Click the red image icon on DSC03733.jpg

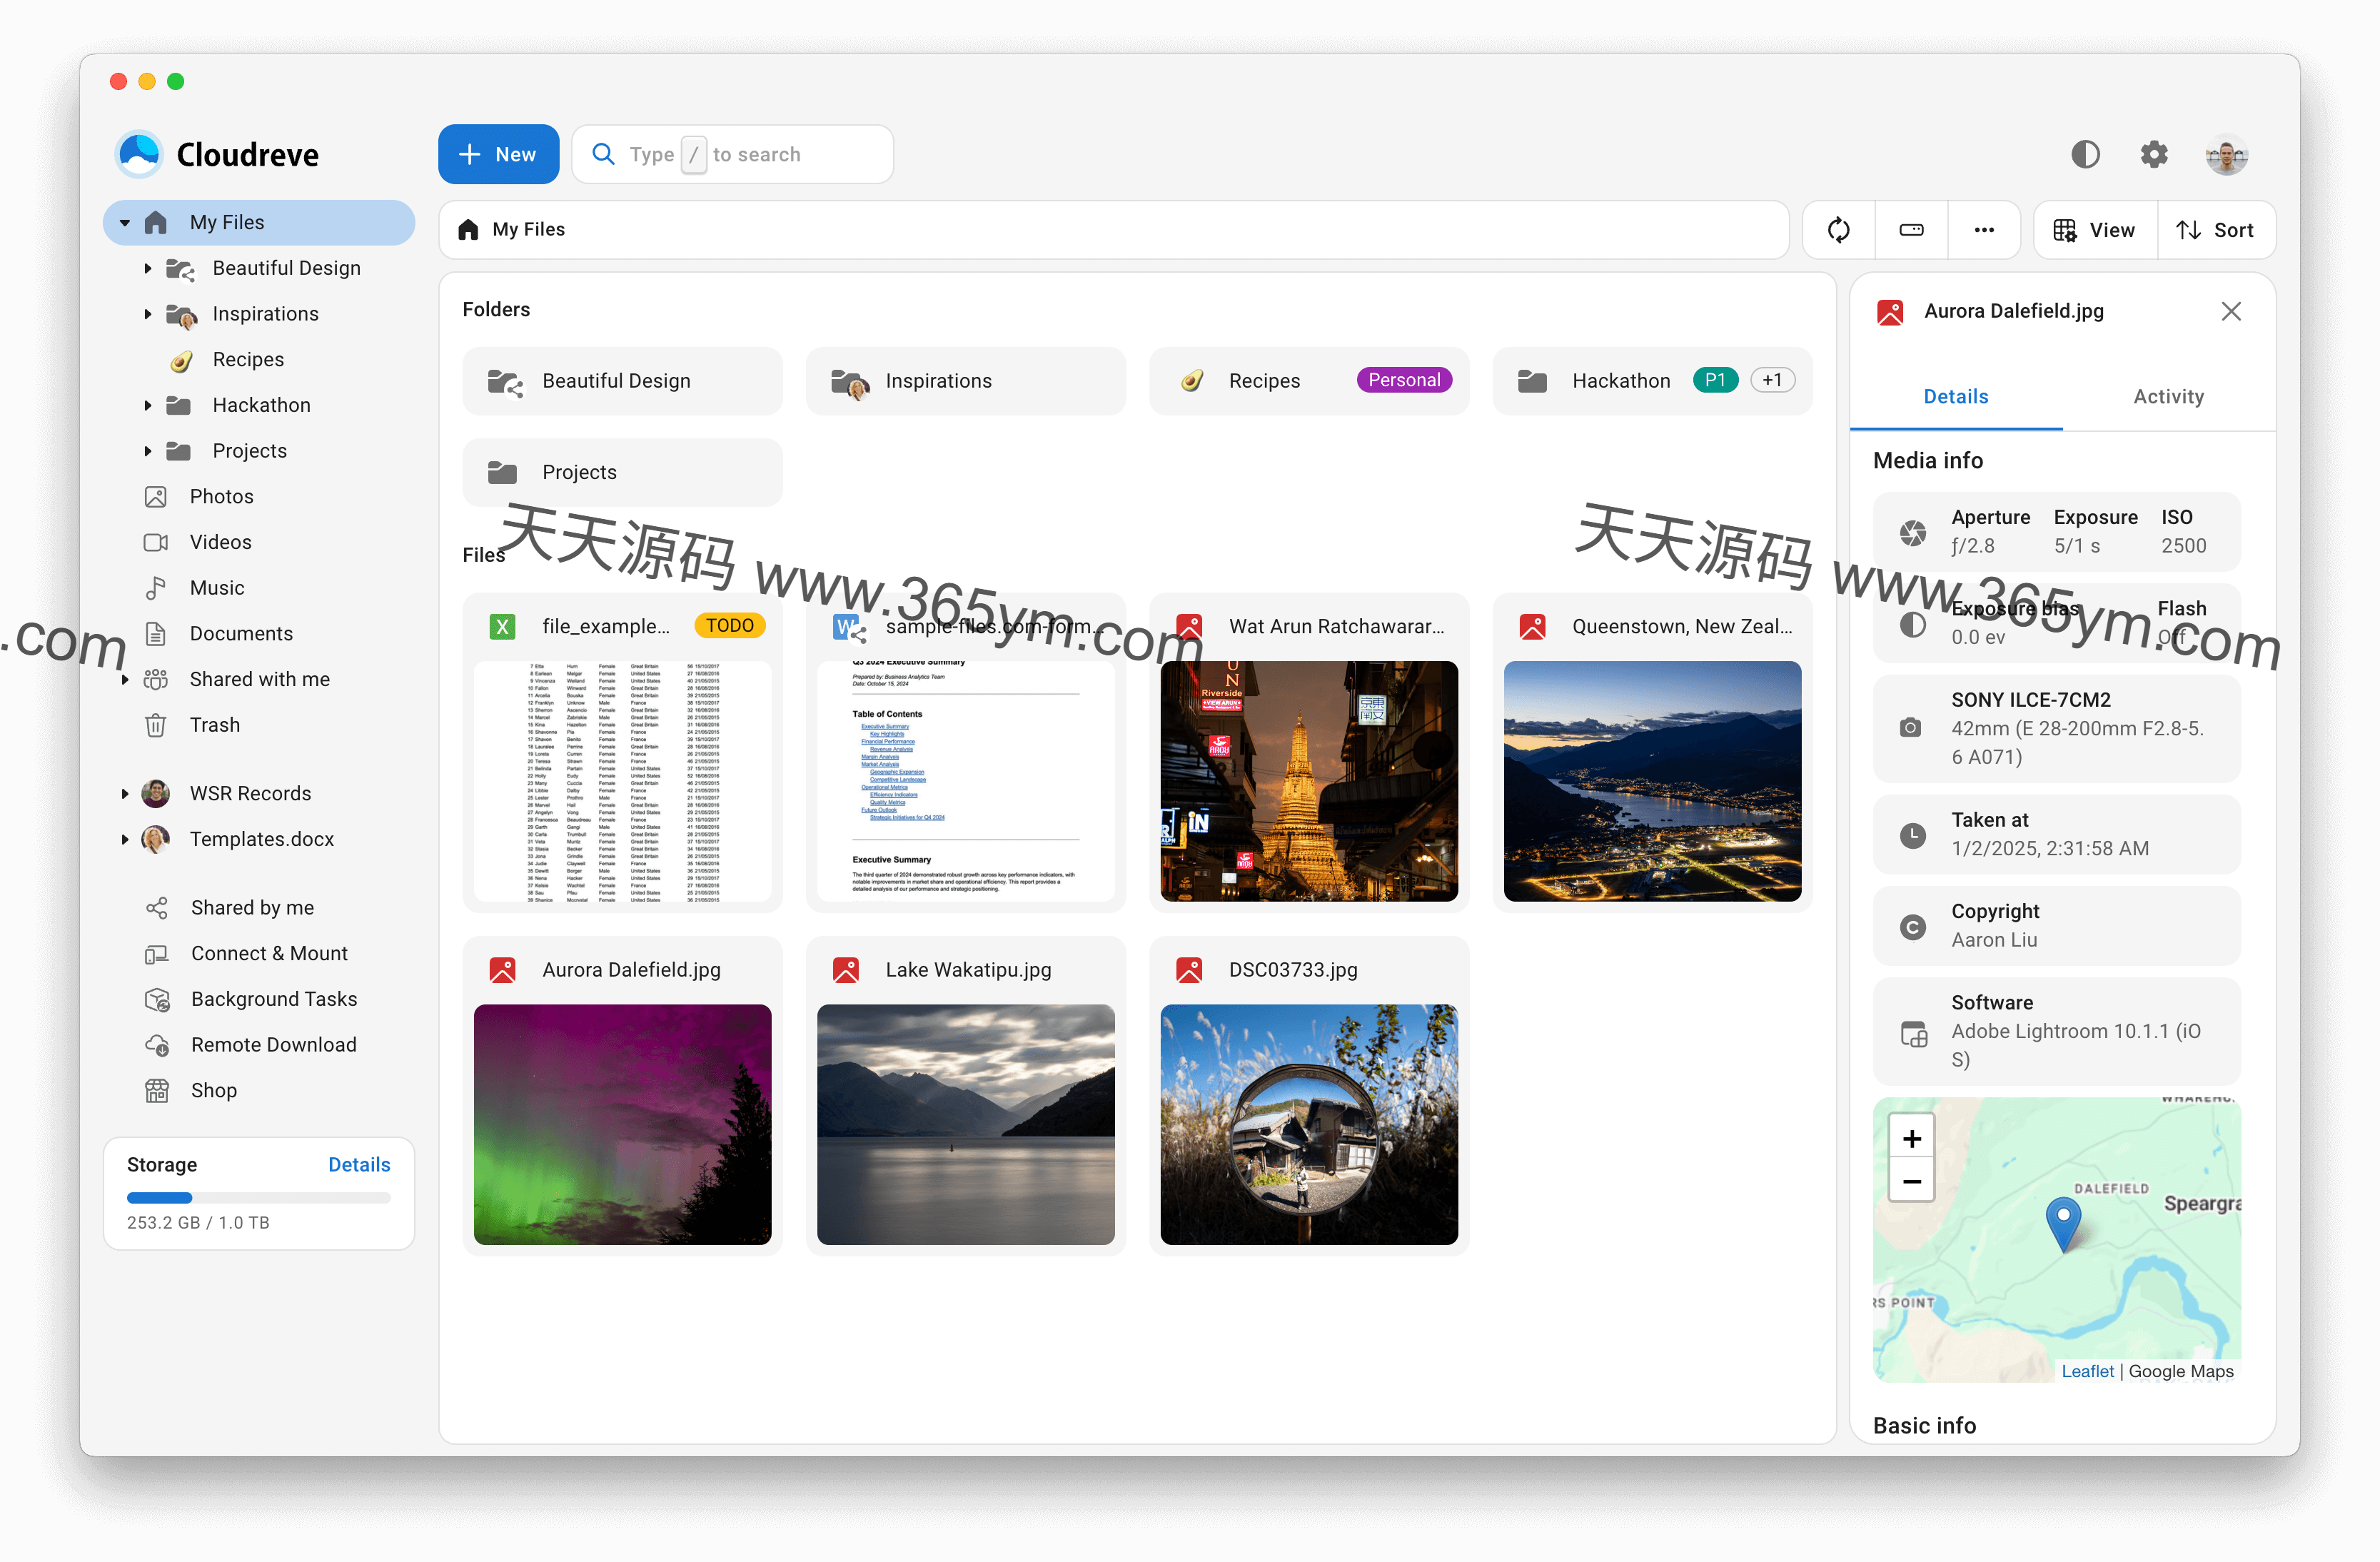(x=1189, y=970)
